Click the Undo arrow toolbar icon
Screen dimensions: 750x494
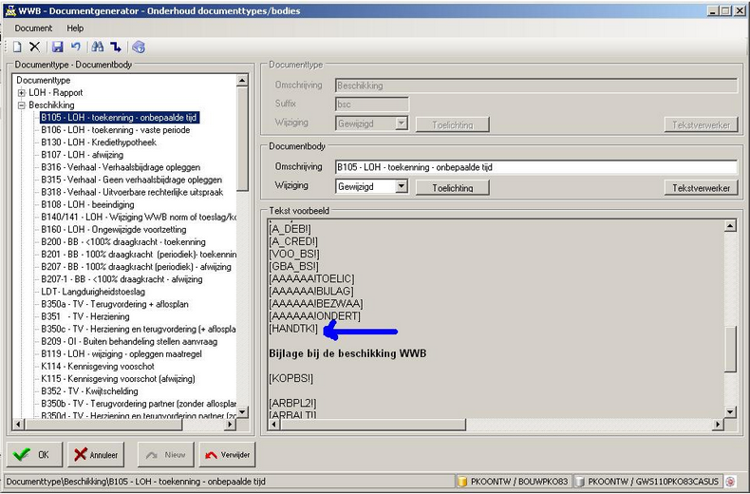(76, 47)
